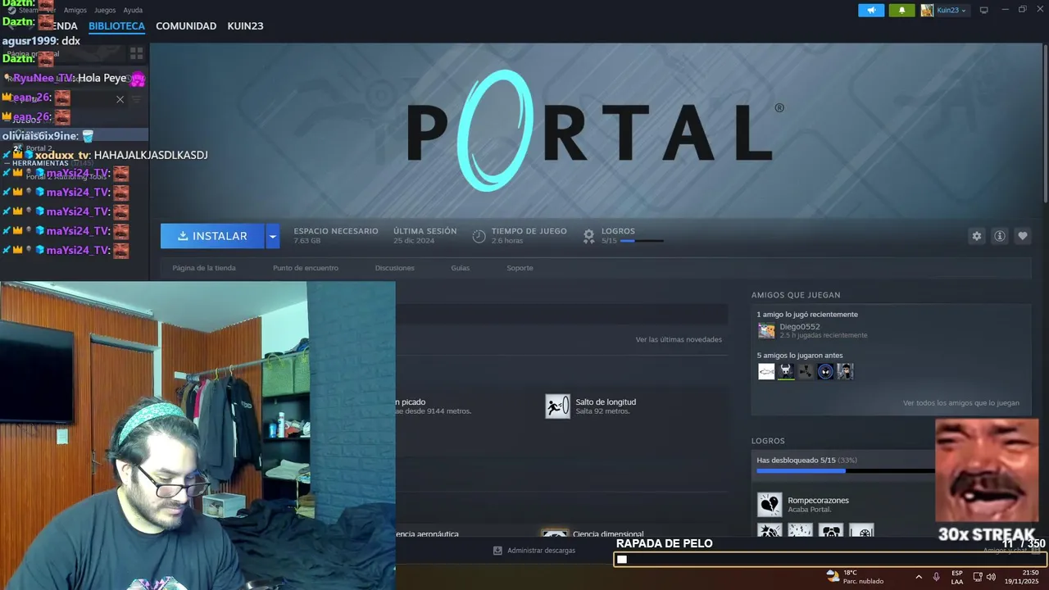Viewport: 1049px width, 590px height.
Task: Click the Rompecorazones achievement title
Action: coord(818,501)
